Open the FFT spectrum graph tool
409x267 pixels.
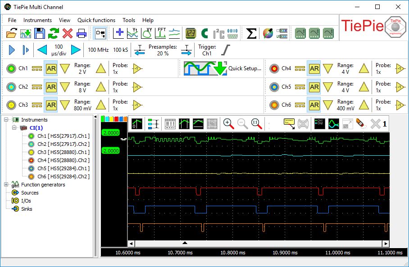click(161, 33)
